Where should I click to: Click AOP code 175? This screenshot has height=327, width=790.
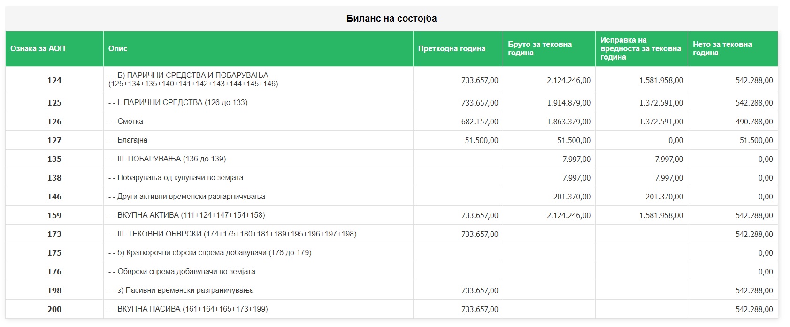(54, 253)
